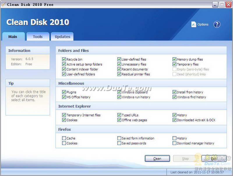Uncheck Unnecessary files

click(x=119, y=64)
